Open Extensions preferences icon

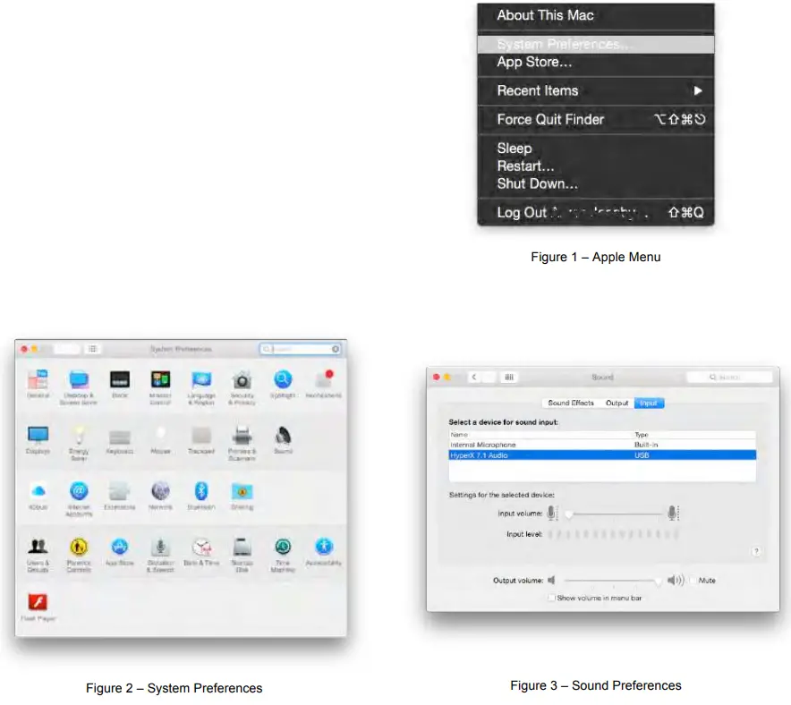[x=120, y=490]
